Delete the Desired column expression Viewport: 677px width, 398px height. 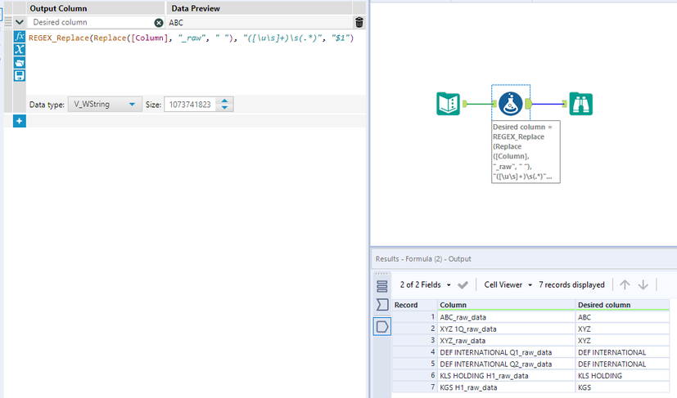(x=359, y=22)
